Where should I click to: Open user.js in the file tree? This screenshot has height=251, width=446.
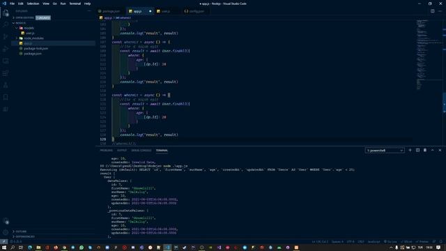click(x=30, y=33)
